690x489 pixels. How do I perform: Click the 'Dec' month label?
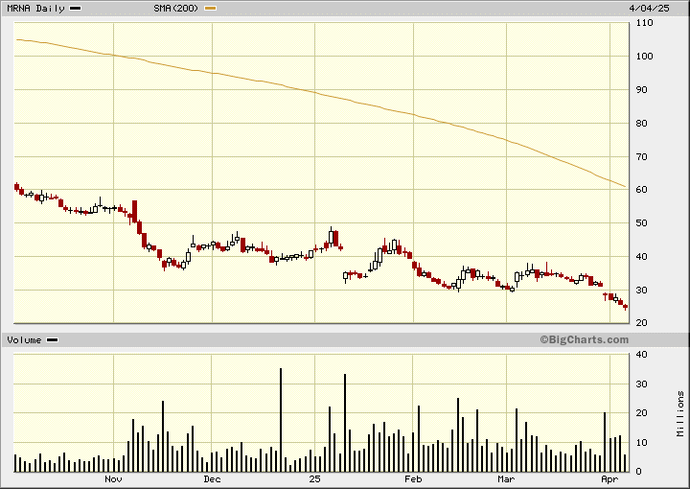point(212,478)
